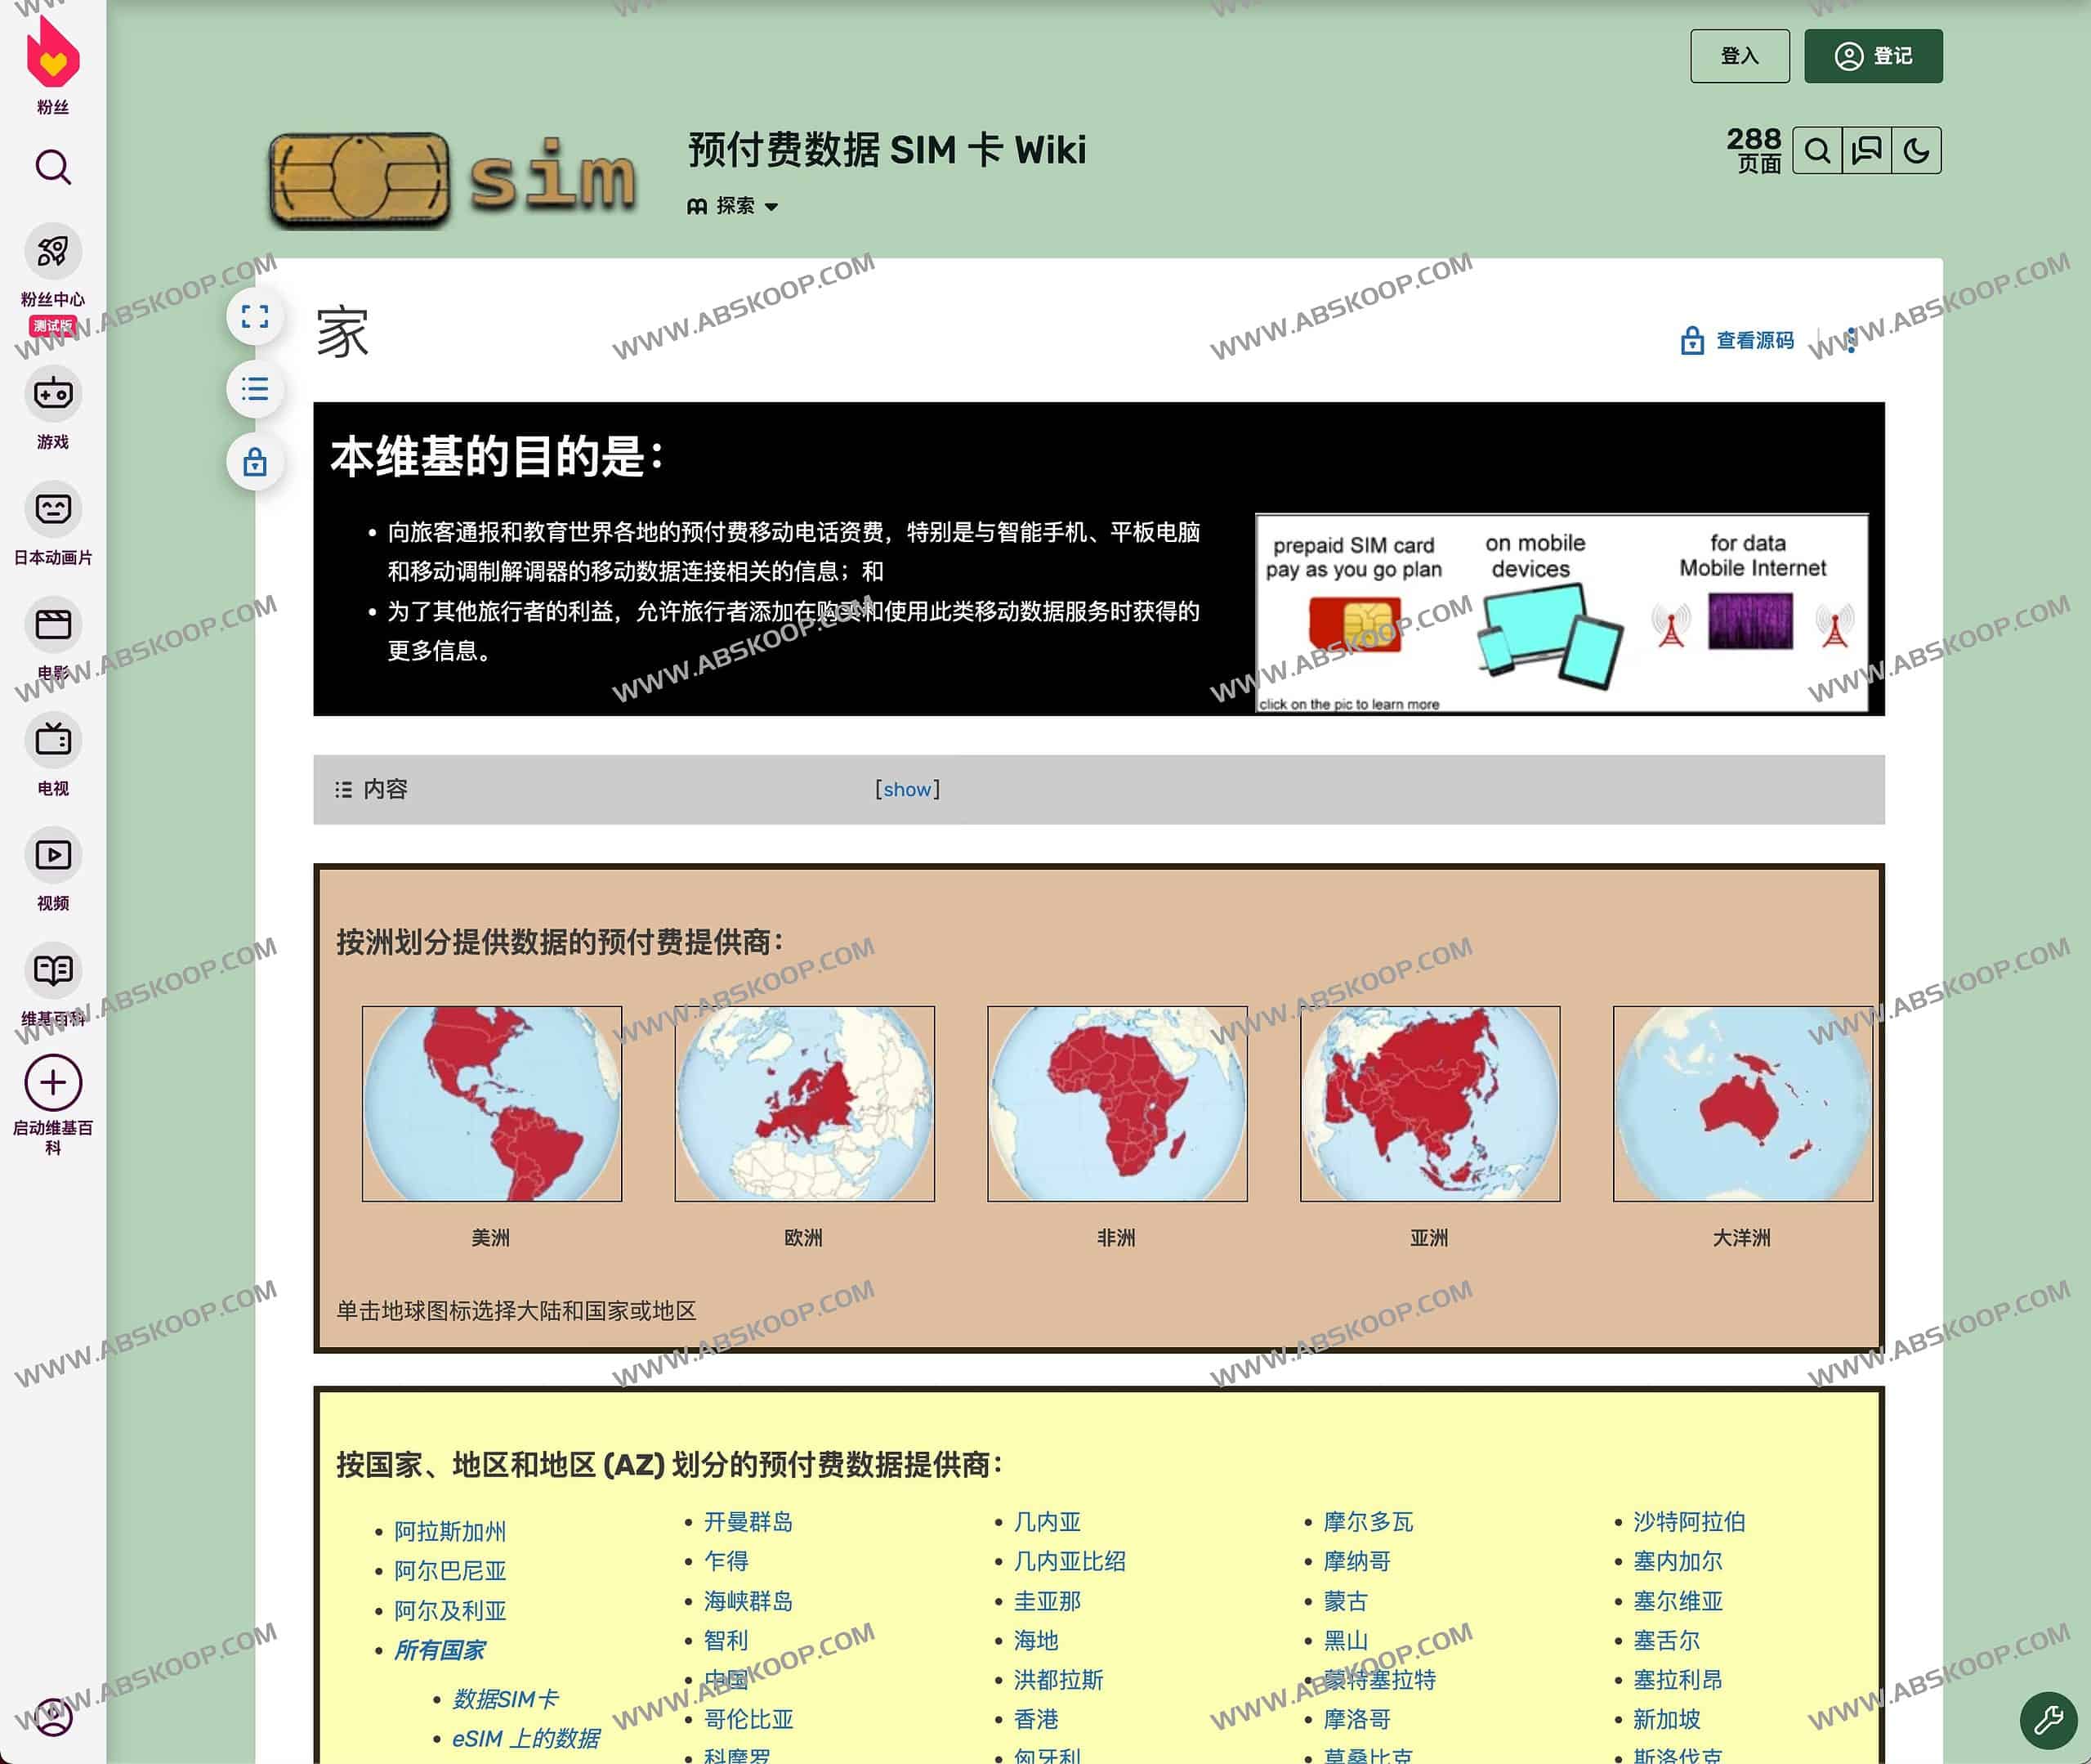Image resolution: width=2091 pixels, height=1764 pixels.
Task: Click the 启动维基百科 plus icon
Action: pos(52,1082)
